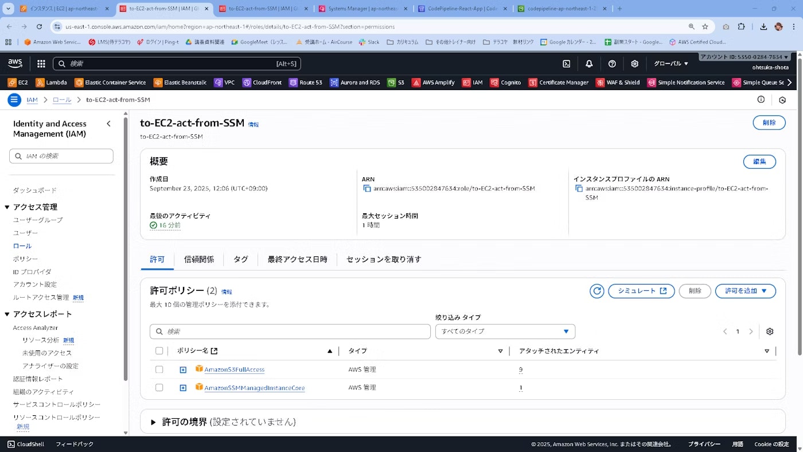Open the EC2 service shortcut

(18, 82)
